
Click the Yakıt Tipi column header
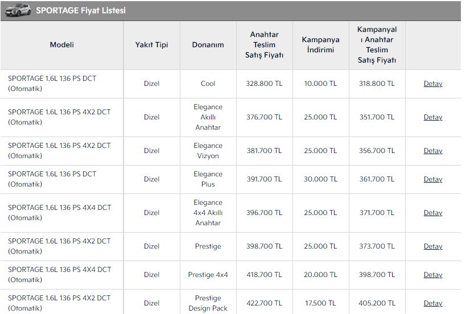point(151,45)
